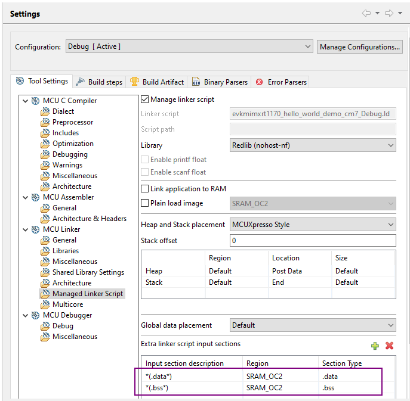Image resolution: width=410 pixels, height=401 pixels.
Task: Click the Stack offset input field
Action: pos(313,241)
